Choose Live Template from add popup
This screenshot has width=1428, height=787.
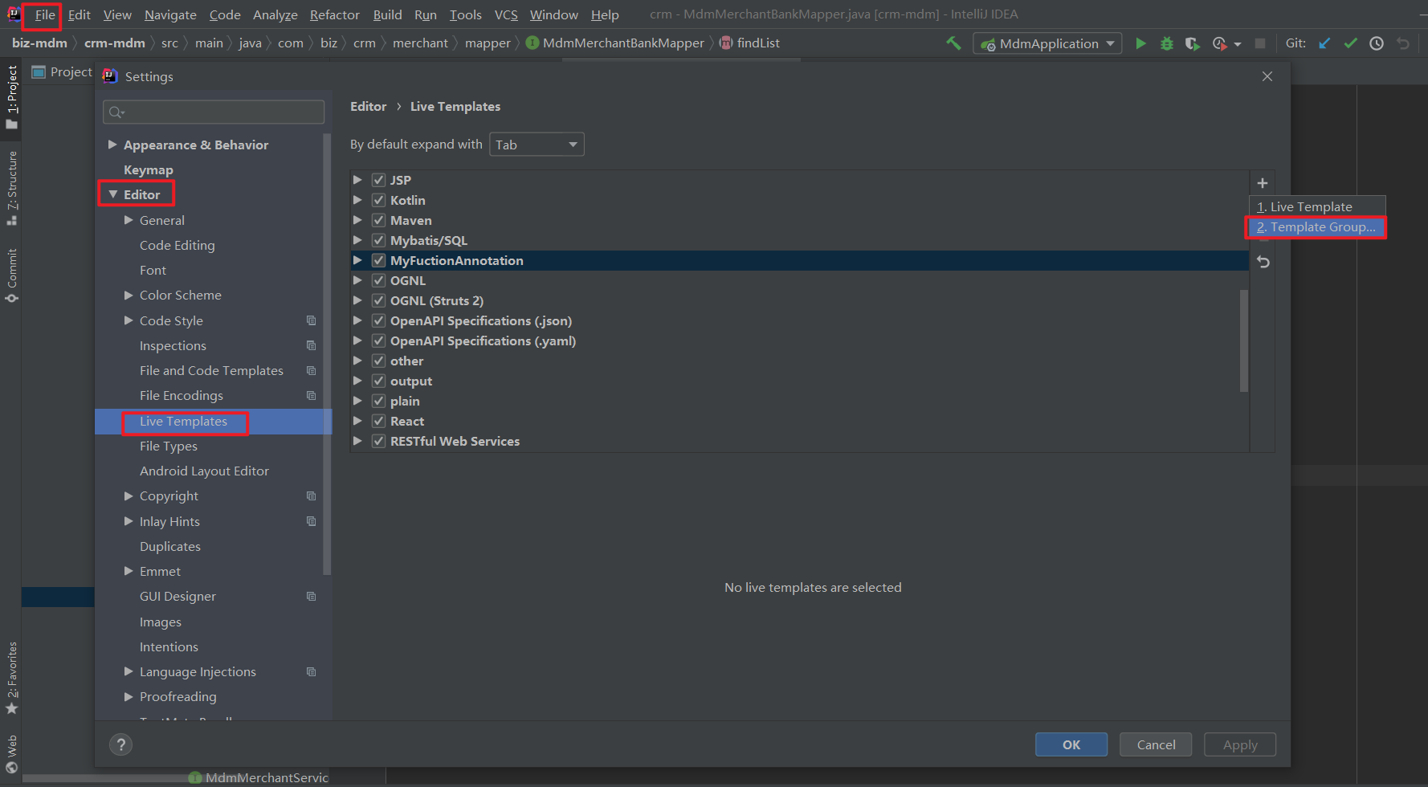pos(1317,206)
